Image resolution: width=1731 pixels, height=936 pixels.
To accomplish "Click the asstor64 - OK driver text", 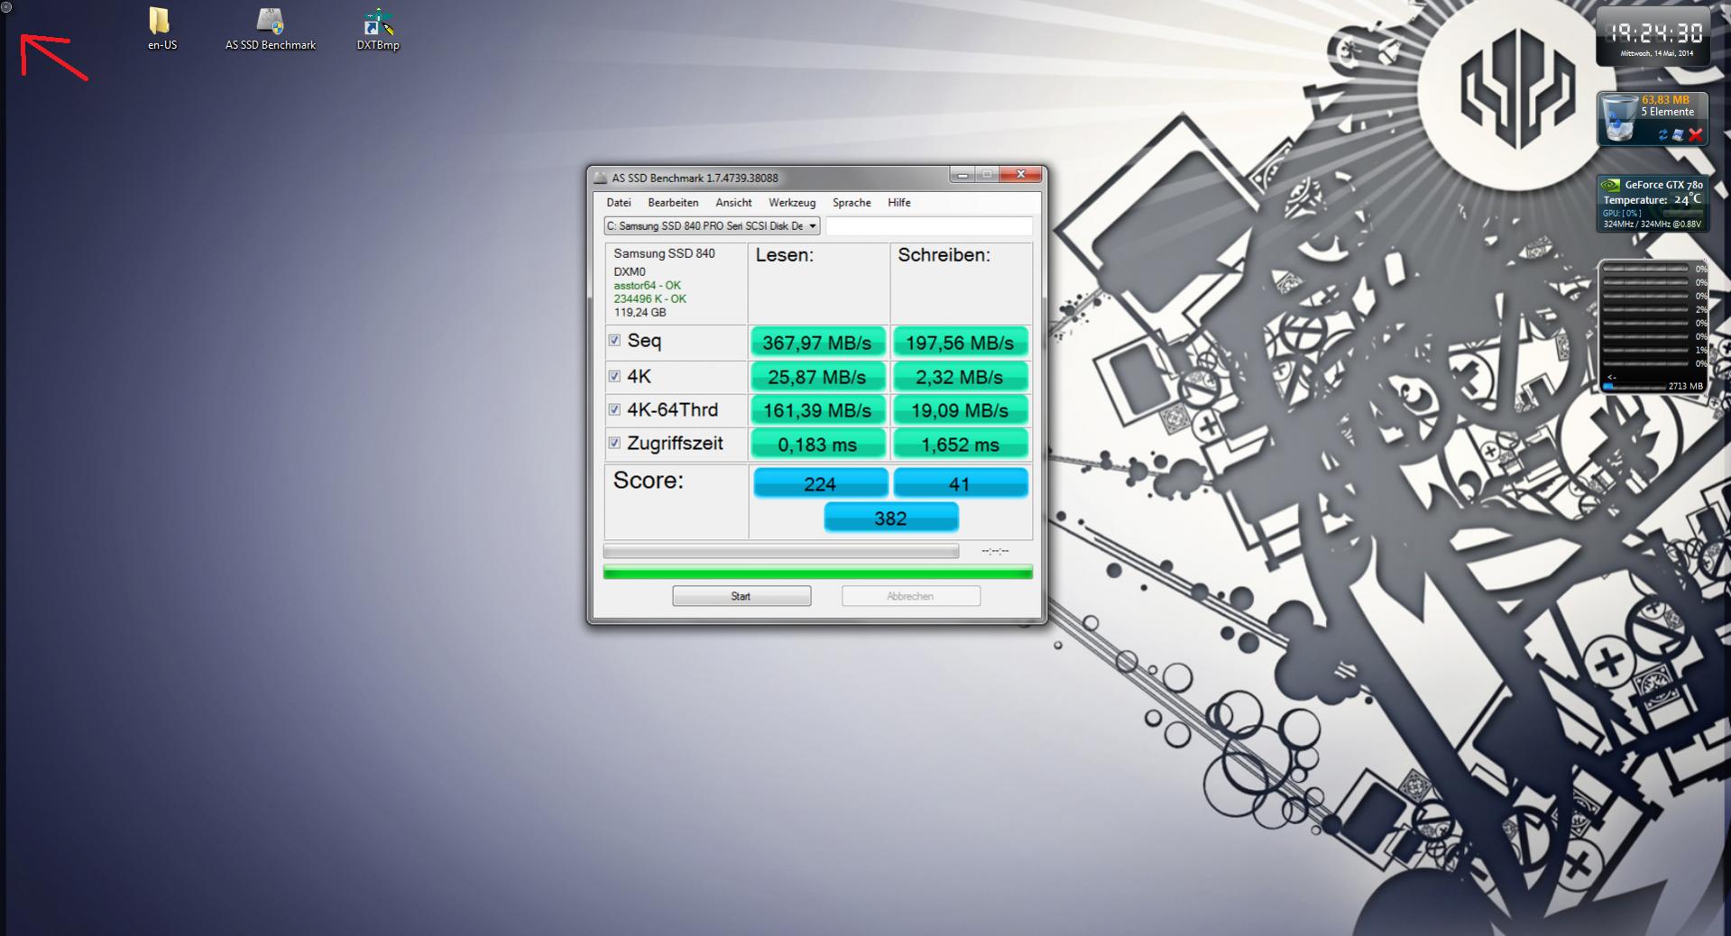I will [648, 285].
